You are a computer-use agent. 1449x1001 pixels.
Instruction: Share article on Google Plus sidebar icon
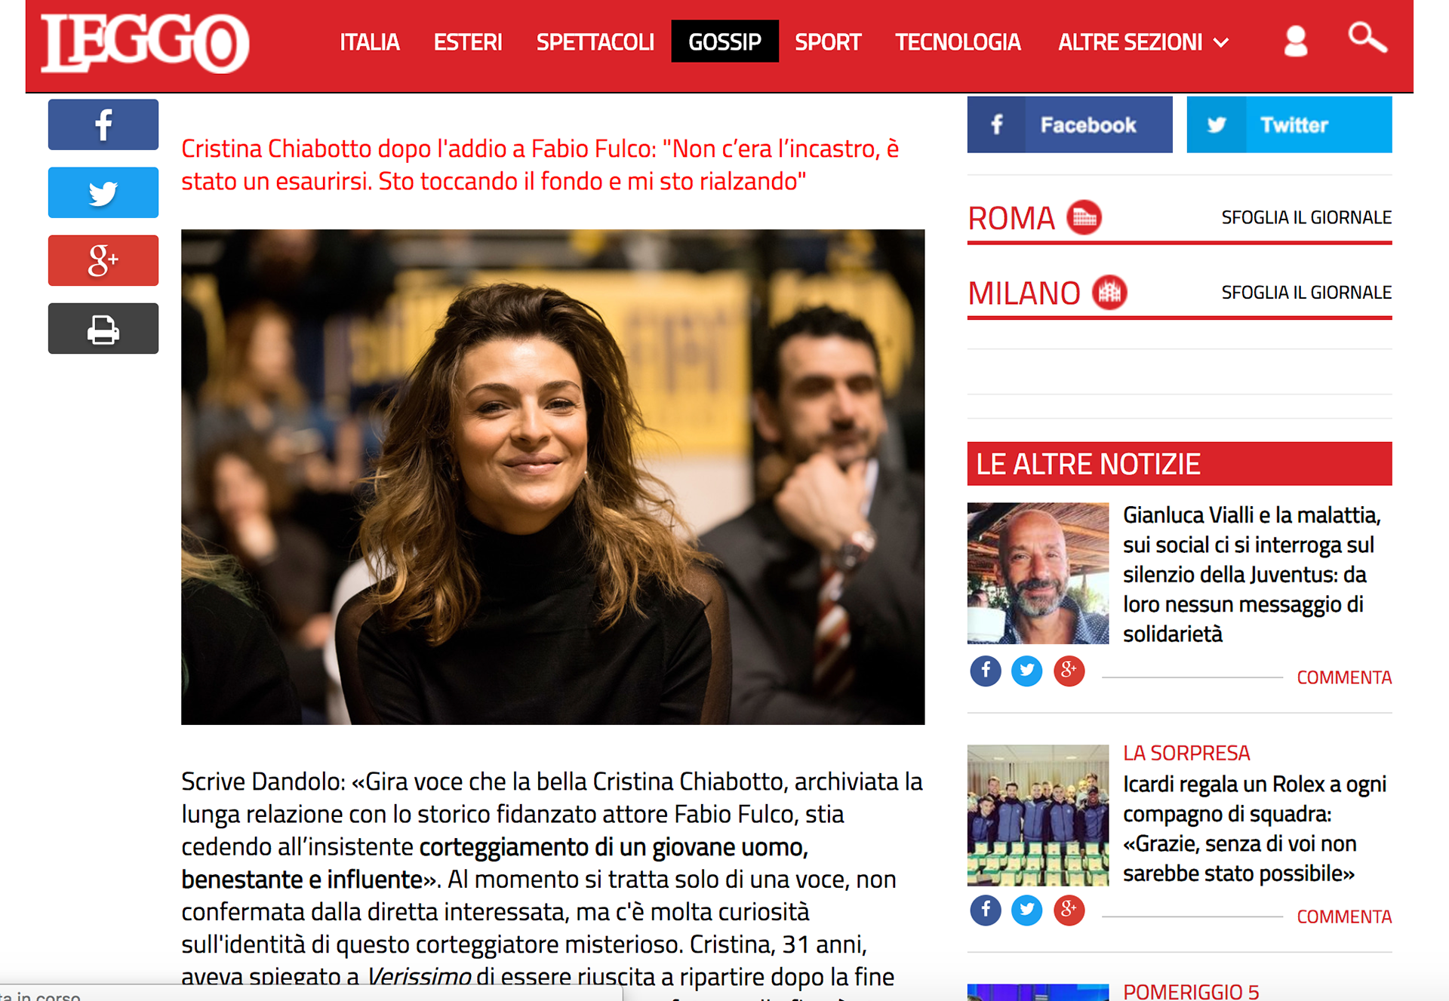click(x=103, y=260)
